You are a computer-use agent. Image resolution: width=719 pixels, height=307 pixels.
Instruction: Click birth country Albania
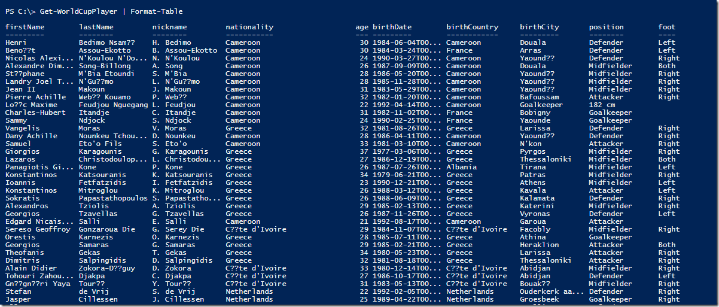click(461, 167)
